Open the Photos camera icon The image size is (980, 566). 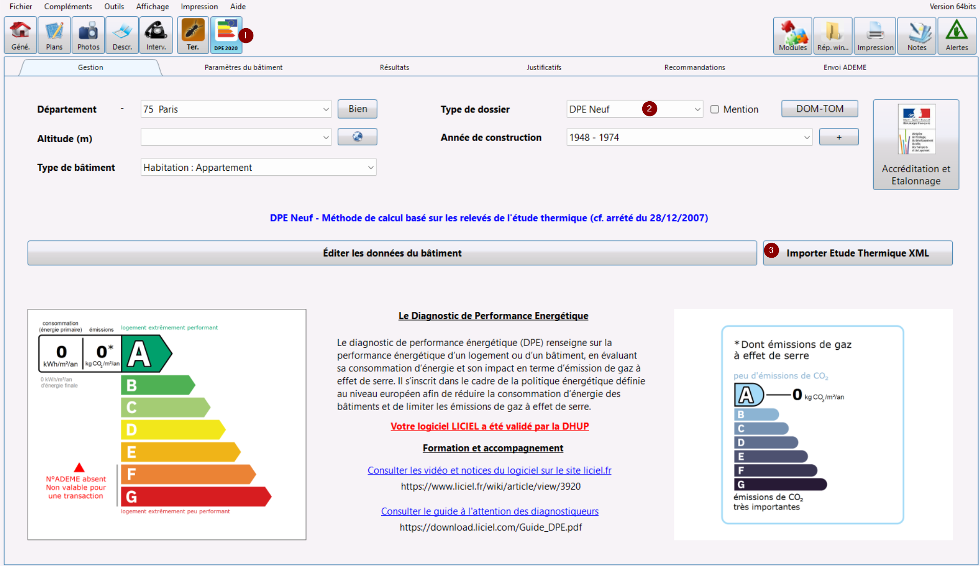88,35
